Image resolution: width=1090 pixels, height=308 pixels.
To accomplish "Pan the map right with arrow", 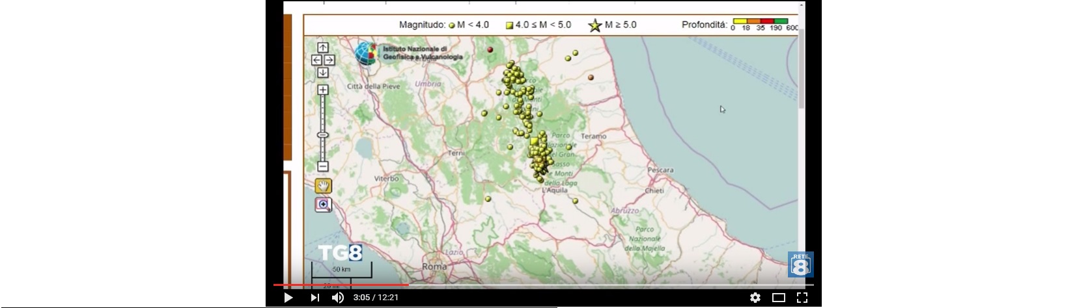I will (329, 60).
